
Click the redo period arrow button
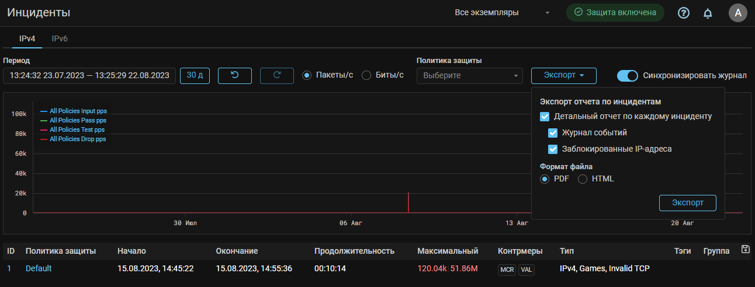tap(277, 75)
